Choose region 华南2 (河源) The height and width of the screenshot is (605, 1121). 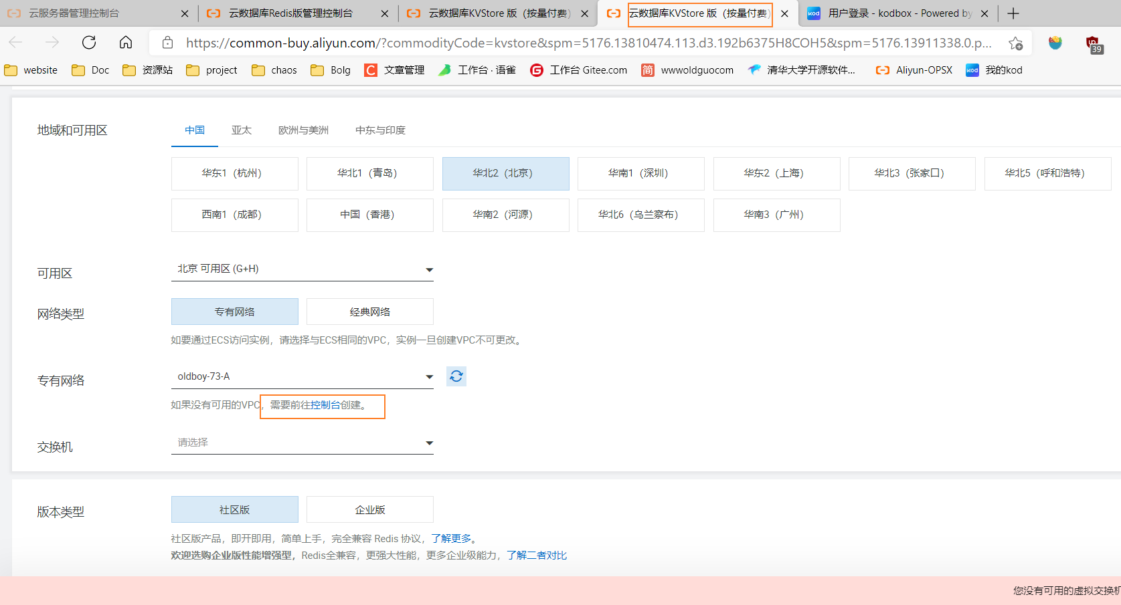click(506, 215)
